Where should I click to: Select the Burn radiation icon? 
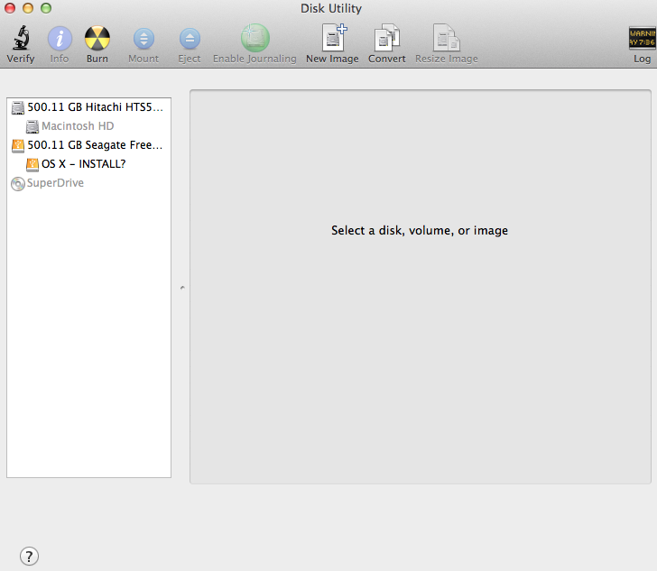pos(97,39)
